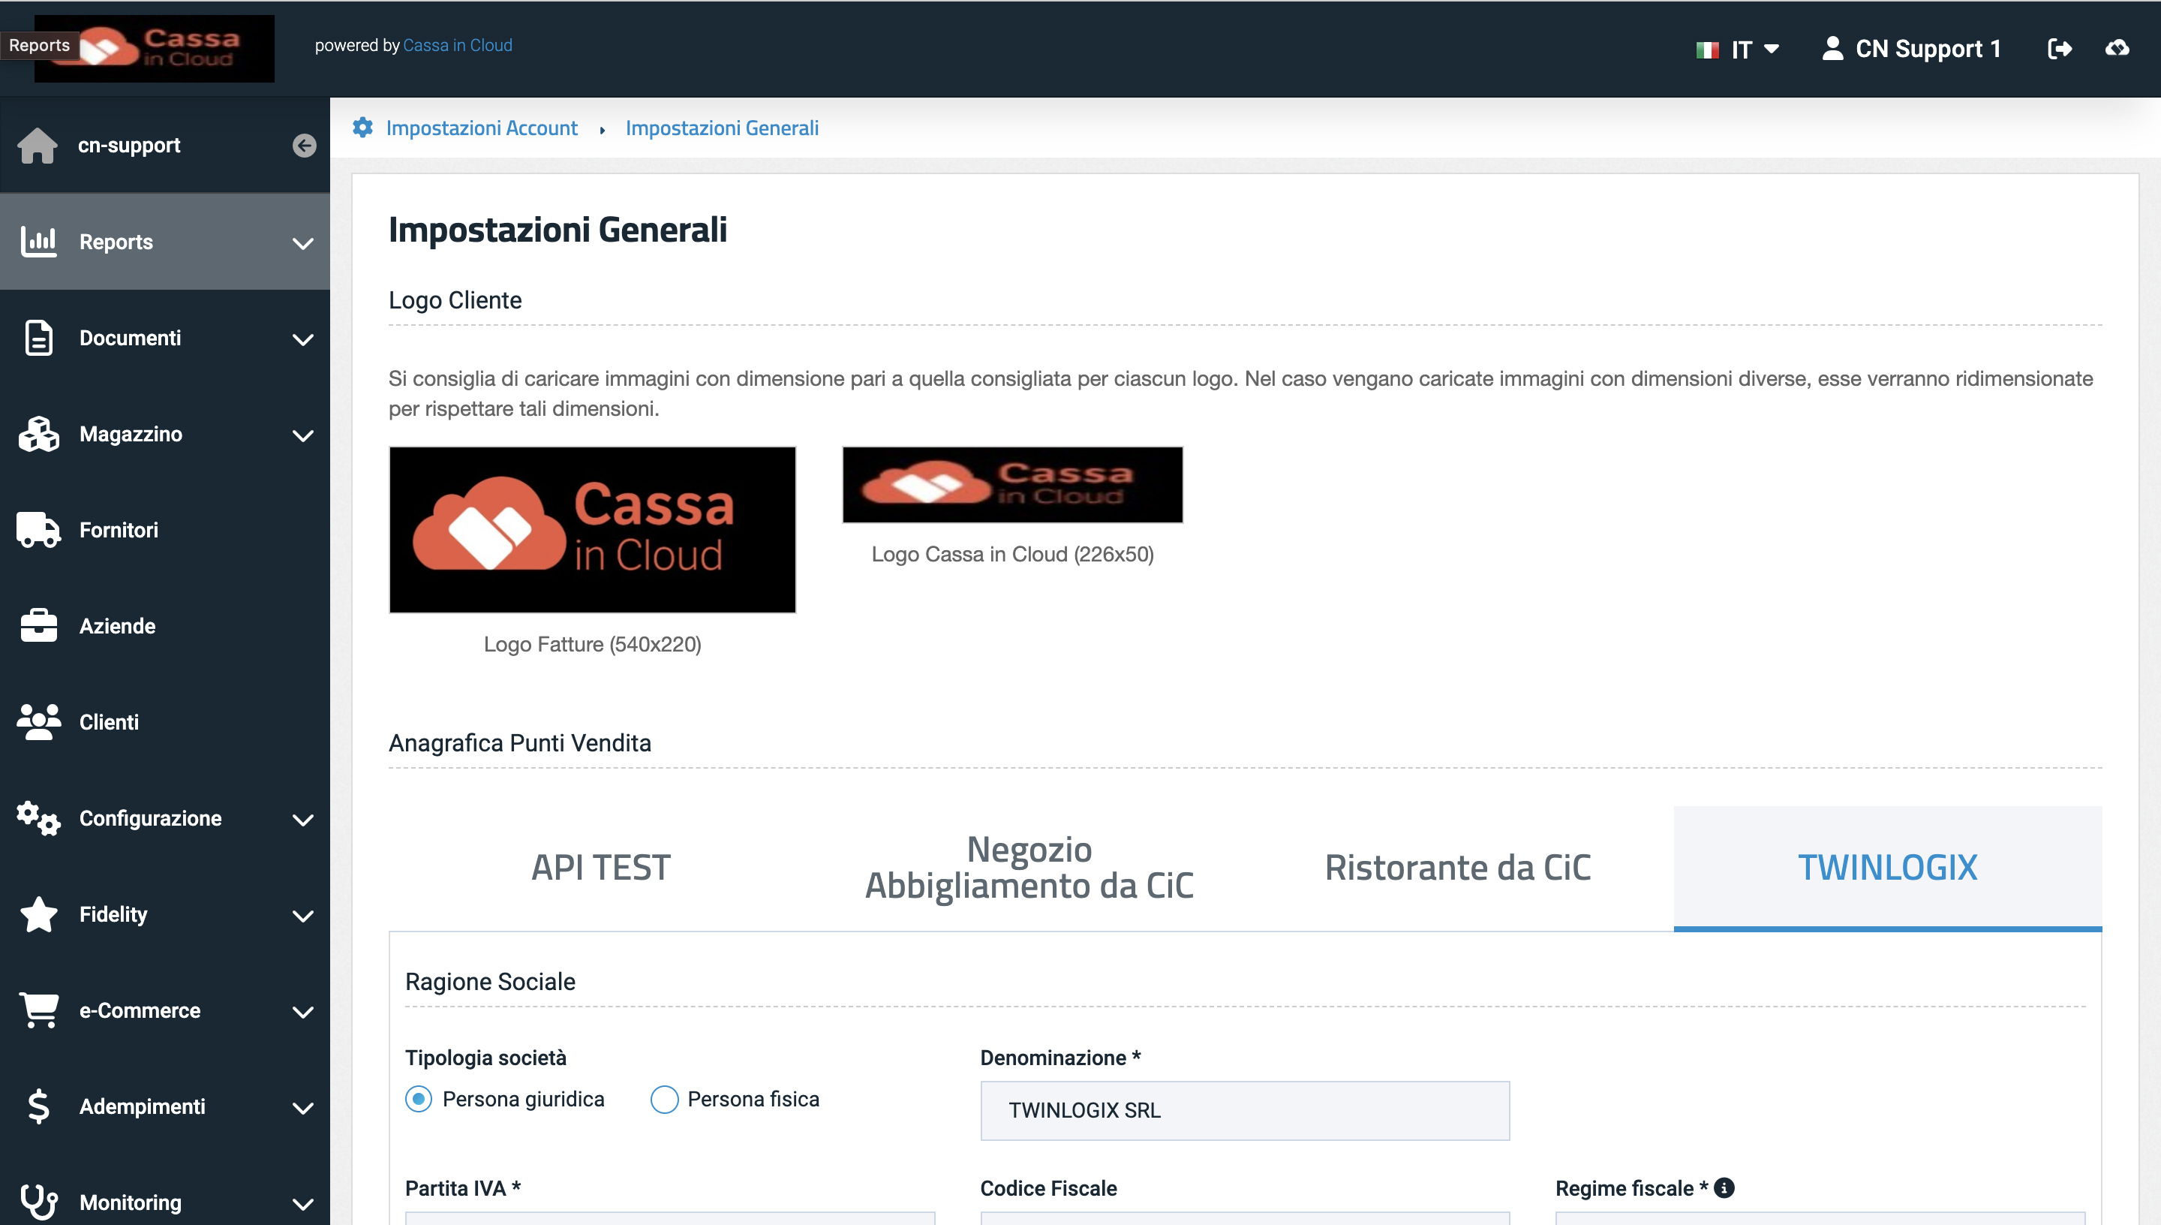
Task: Click the Configurazione gears icon
Action: 39,817
